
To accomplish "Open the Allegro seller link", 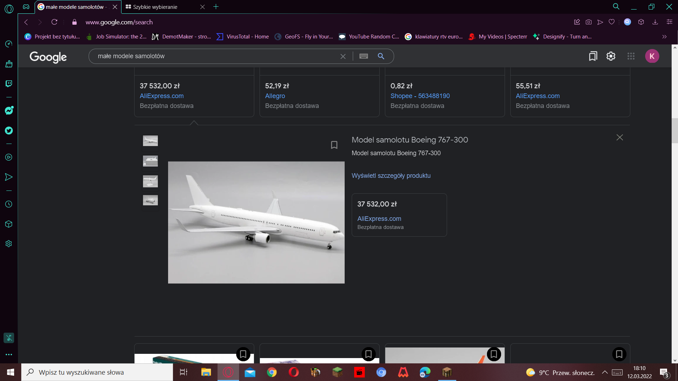I will pos(275,96).
